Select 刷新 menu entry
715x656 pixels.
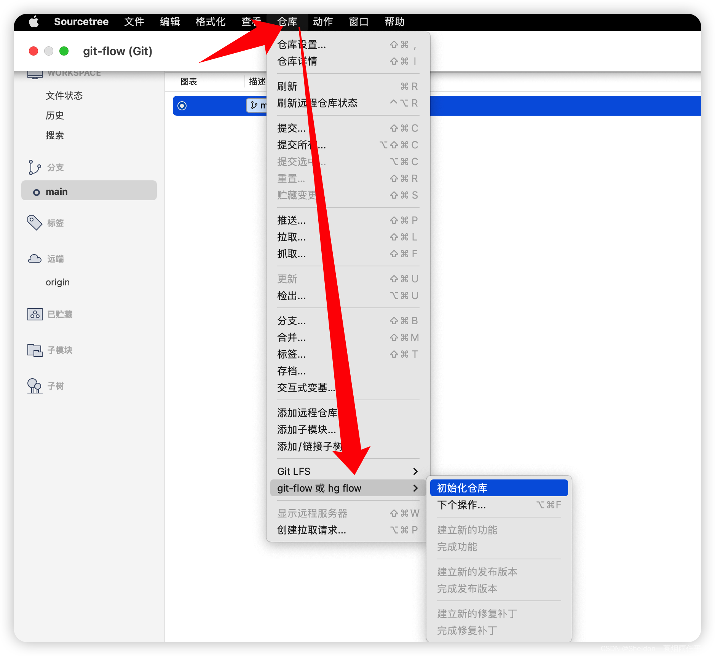tap(348, 86)
